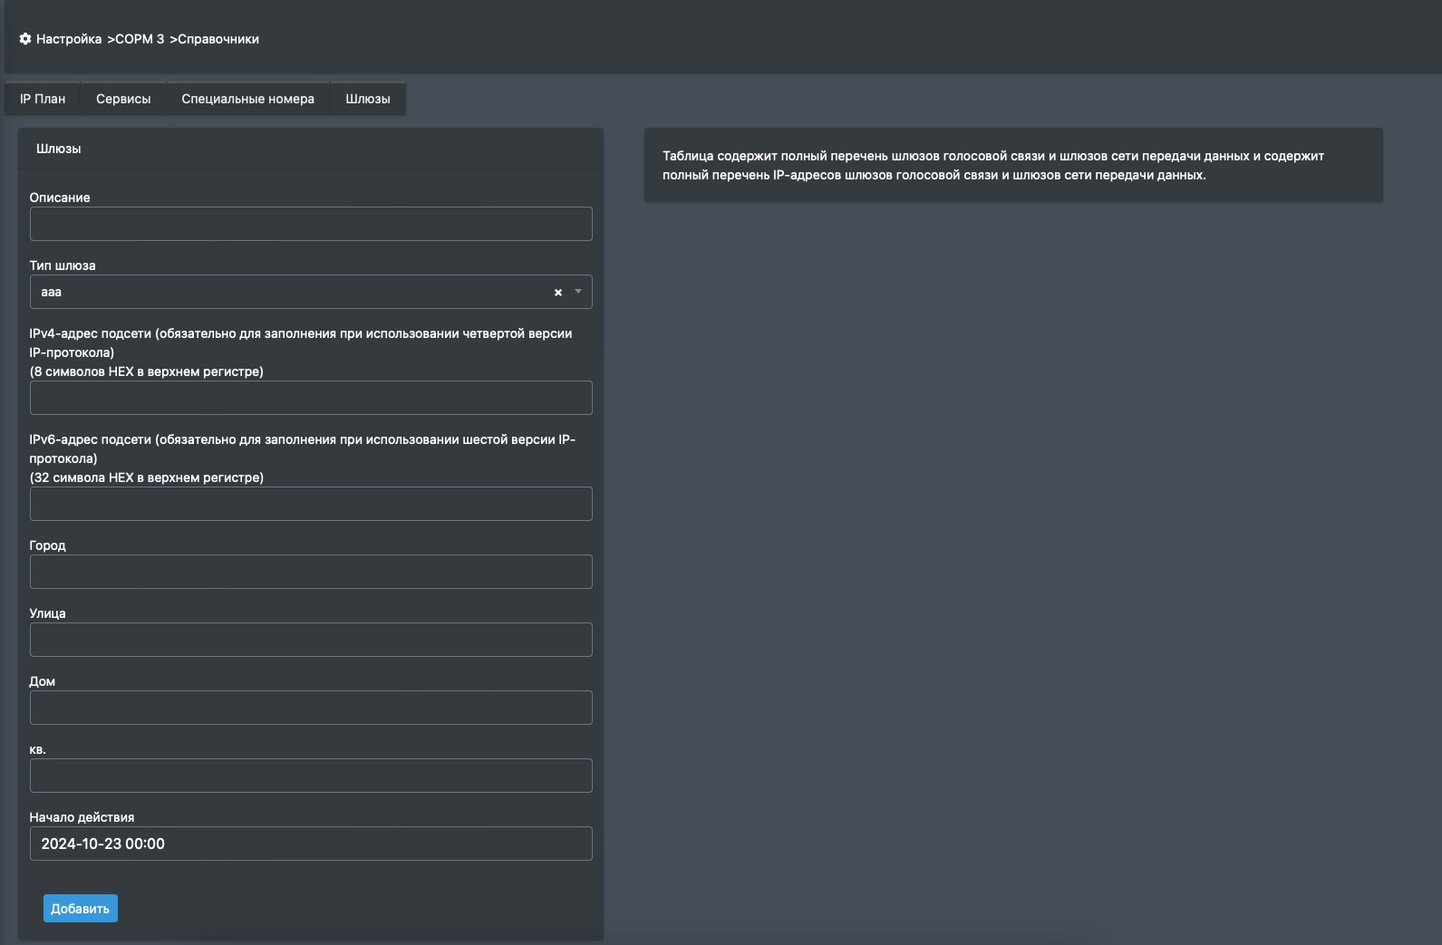This screenshot has height=945, width=1442.
Task: Click the settings gear icon in breadcrumb
Action: pyautogui.click(x=25, y=39)
